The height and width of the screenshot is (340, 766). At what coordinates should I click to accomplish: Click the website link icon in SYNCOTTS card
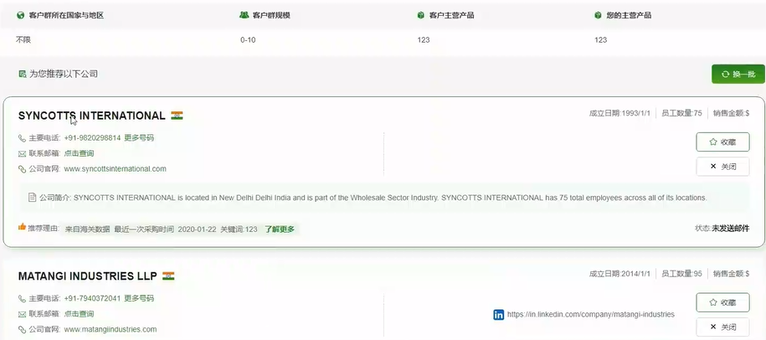pyautogui.click(x=23, y=169)
